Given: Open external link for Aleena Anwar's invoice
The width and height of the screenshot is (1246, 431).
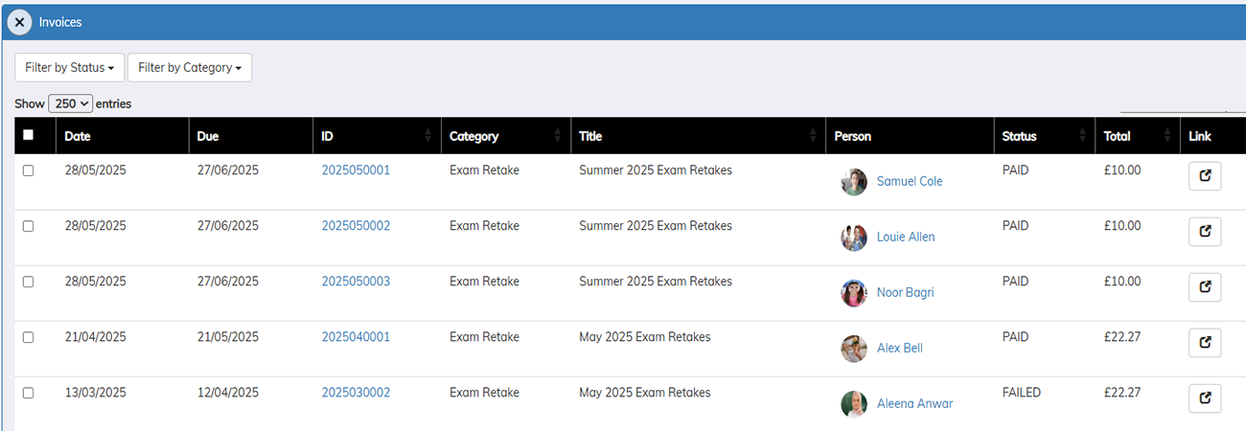Looking at the screenshot, I should [x=1205, y=398].
